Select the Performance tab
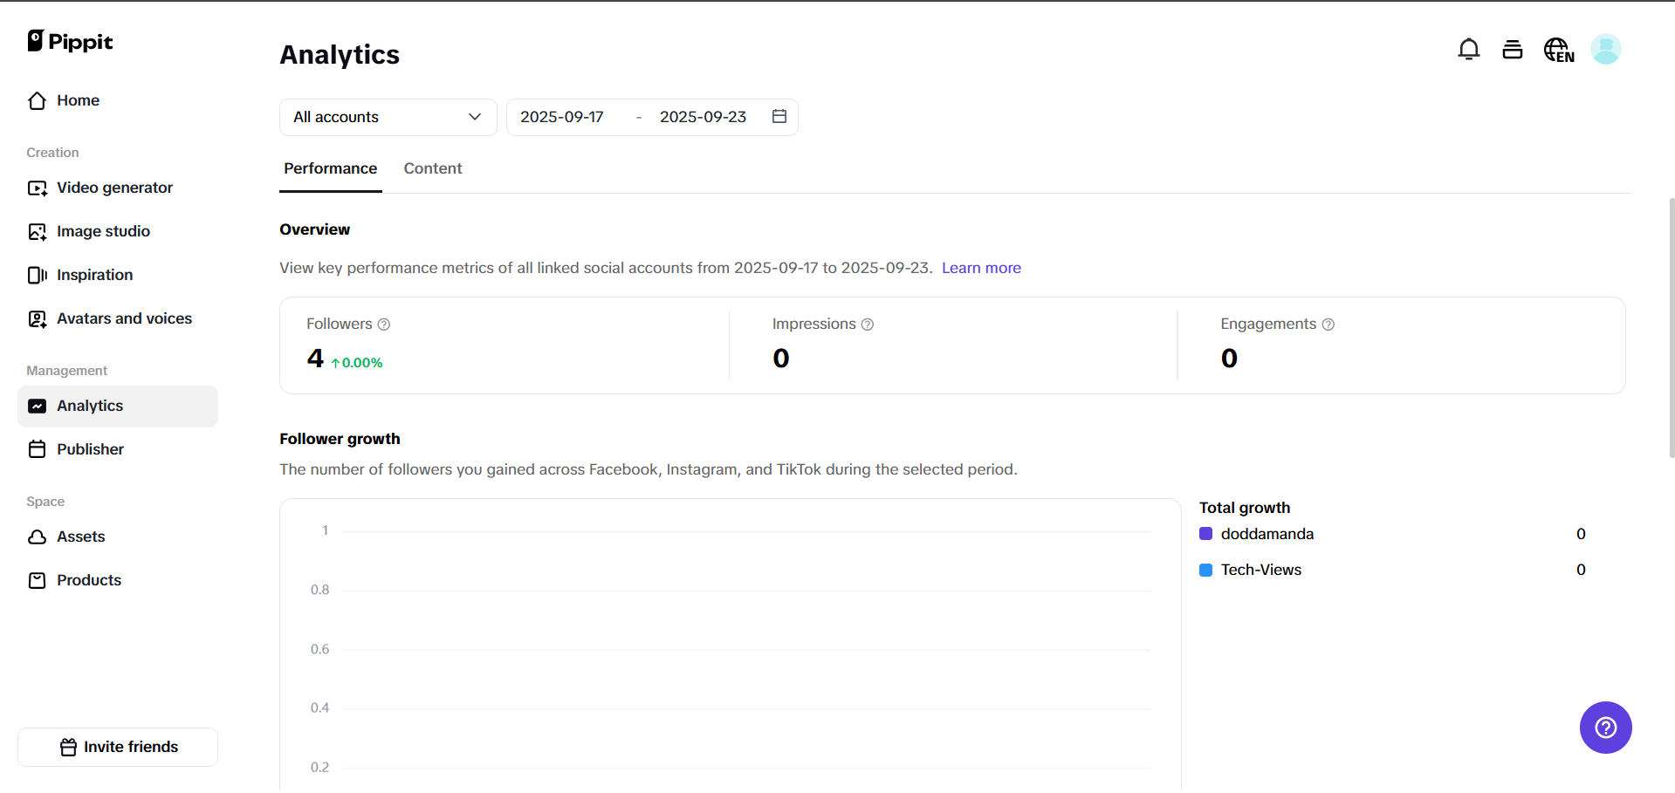 pos(331,168)
